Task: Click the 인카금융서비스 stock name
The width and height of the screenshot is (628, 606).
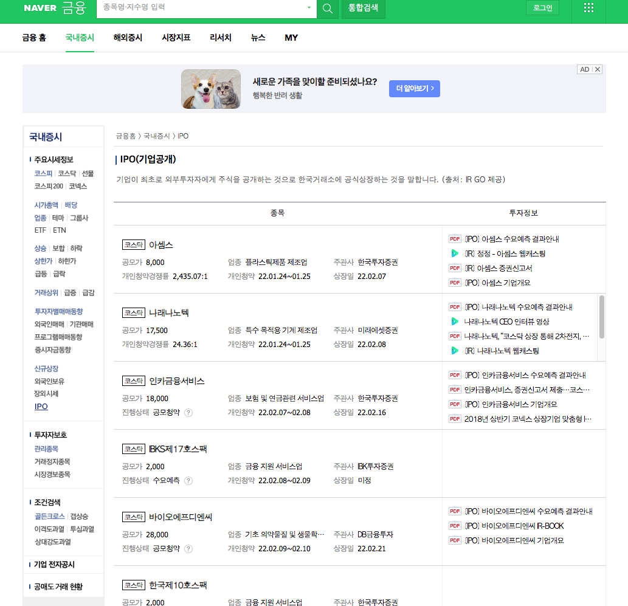Action: [177, 381]
